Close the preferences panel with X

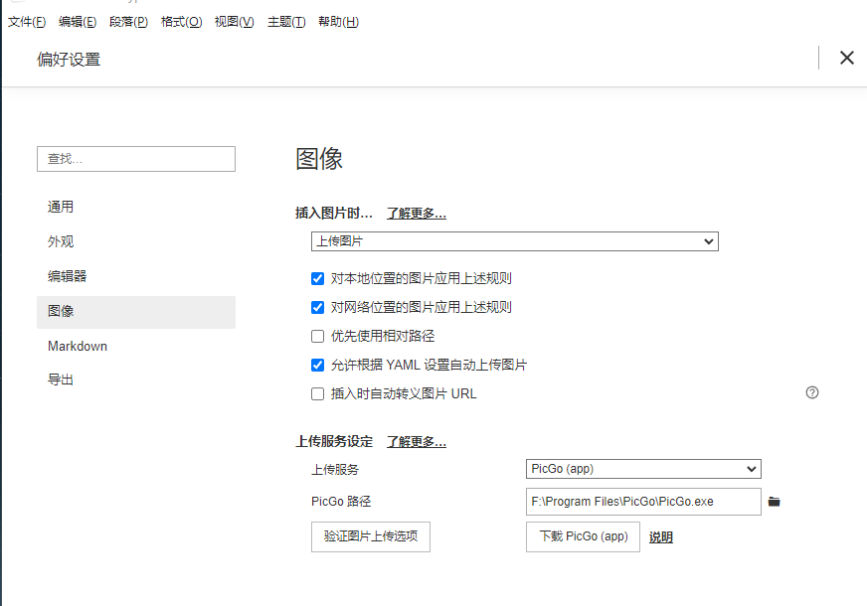846,58
